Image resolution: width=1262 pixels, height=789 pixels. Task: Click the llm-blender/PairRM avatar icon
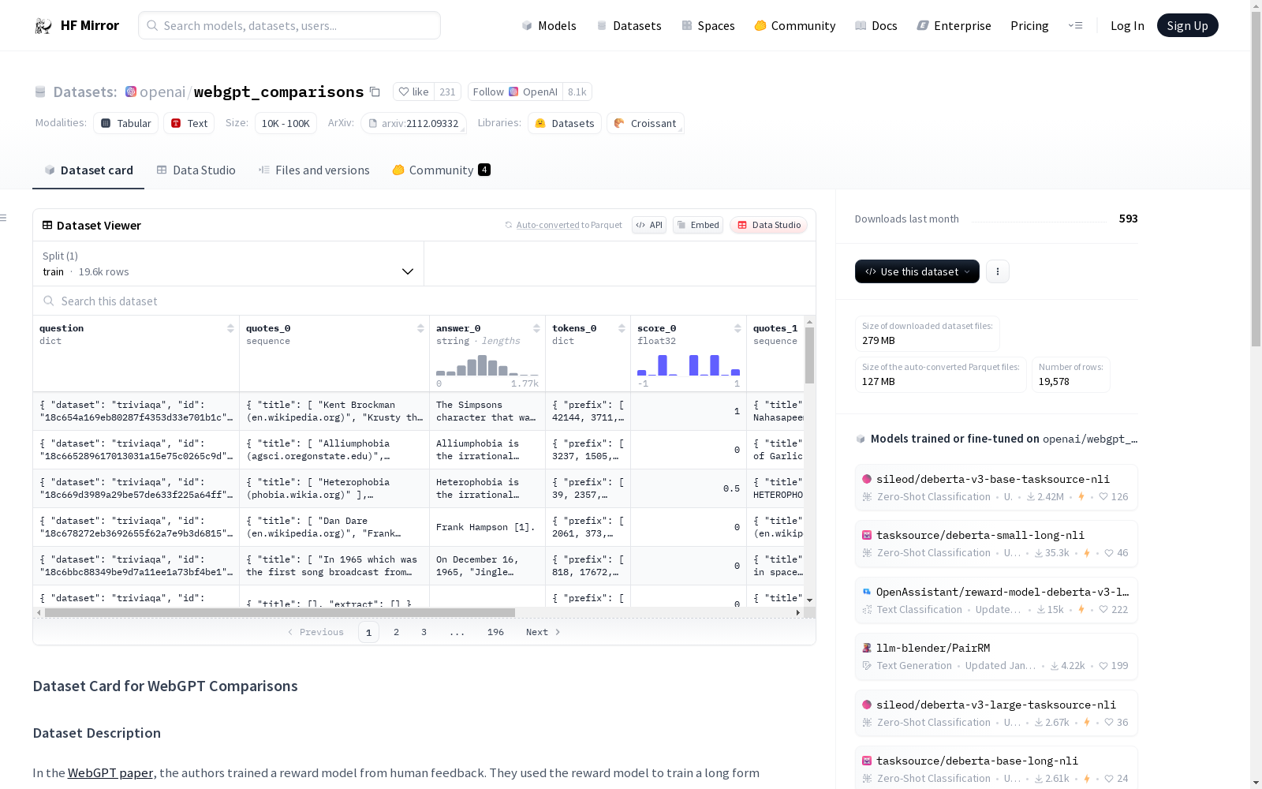[x=867, y=648]
